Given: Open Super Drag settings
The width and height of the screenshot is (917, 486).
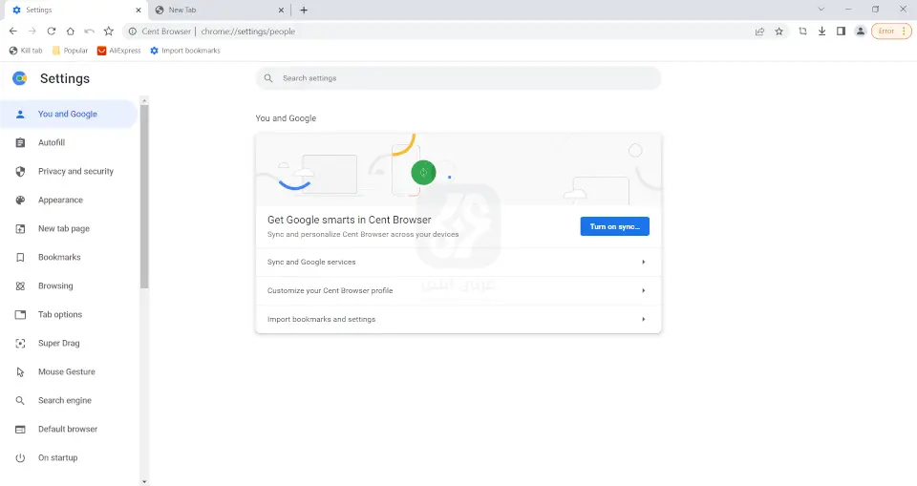Looking at the screenshot, I should (x=69, y=344).
